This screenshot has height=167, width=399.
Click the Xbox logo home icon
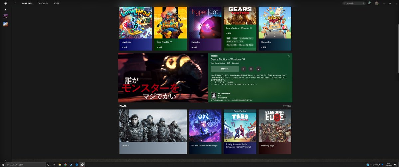(5, 3)
